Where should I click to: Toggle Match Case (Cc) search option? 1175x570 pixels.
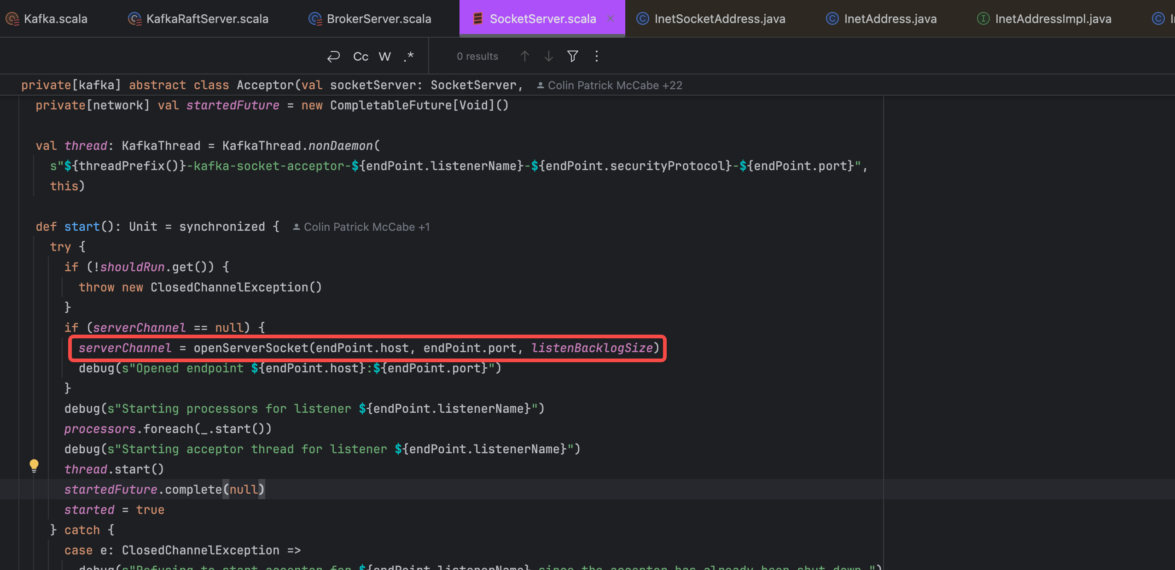[361, 56]
